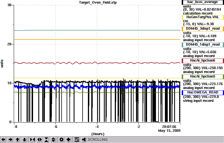The image size is (224, 143).
Task: Click the 'calculation record' text
Action: [198, 13]
